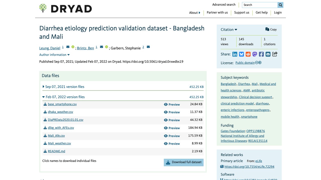Preview Mali_weather.csv file
Image resolution: width=321 pixels, height=180 pixels.
tap(172, 144)
